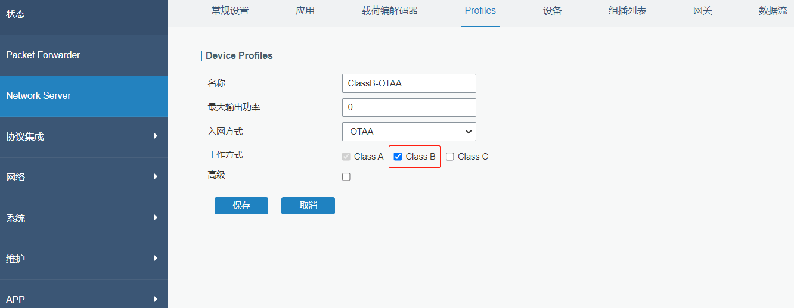Viewport: 794px width, 308px height.
Task: Click the 取消 cancel button
Action: click(308, 206)
